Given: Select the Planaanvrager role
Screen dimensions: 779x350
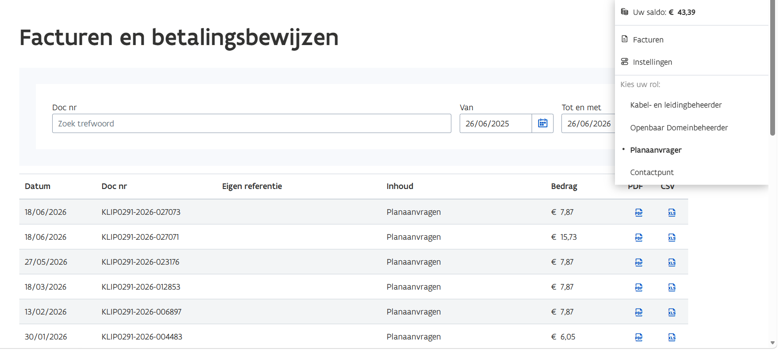Looking at the screenshot, I should 656,150.
